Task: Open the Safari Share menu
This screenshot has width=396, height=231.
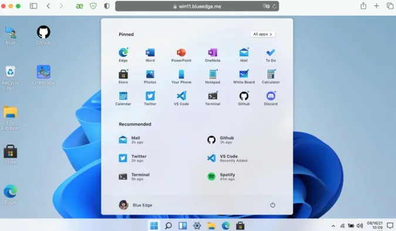Action: pyautogui.click(x=363, y=5)
